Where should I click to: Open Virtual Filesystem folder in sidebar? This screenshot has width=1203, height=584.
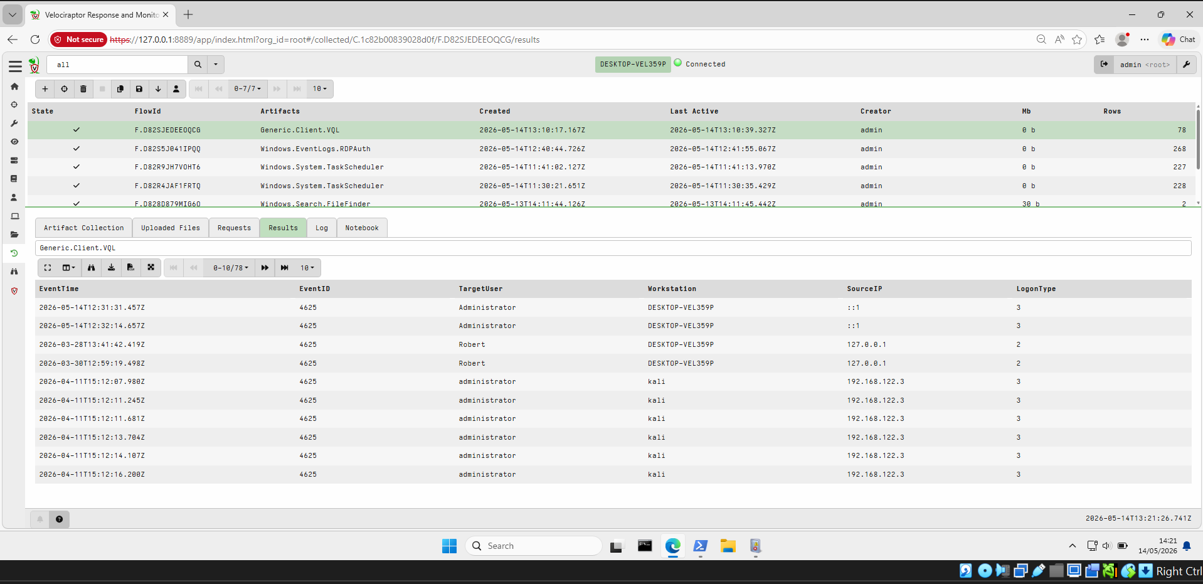[x=14, y=235]
